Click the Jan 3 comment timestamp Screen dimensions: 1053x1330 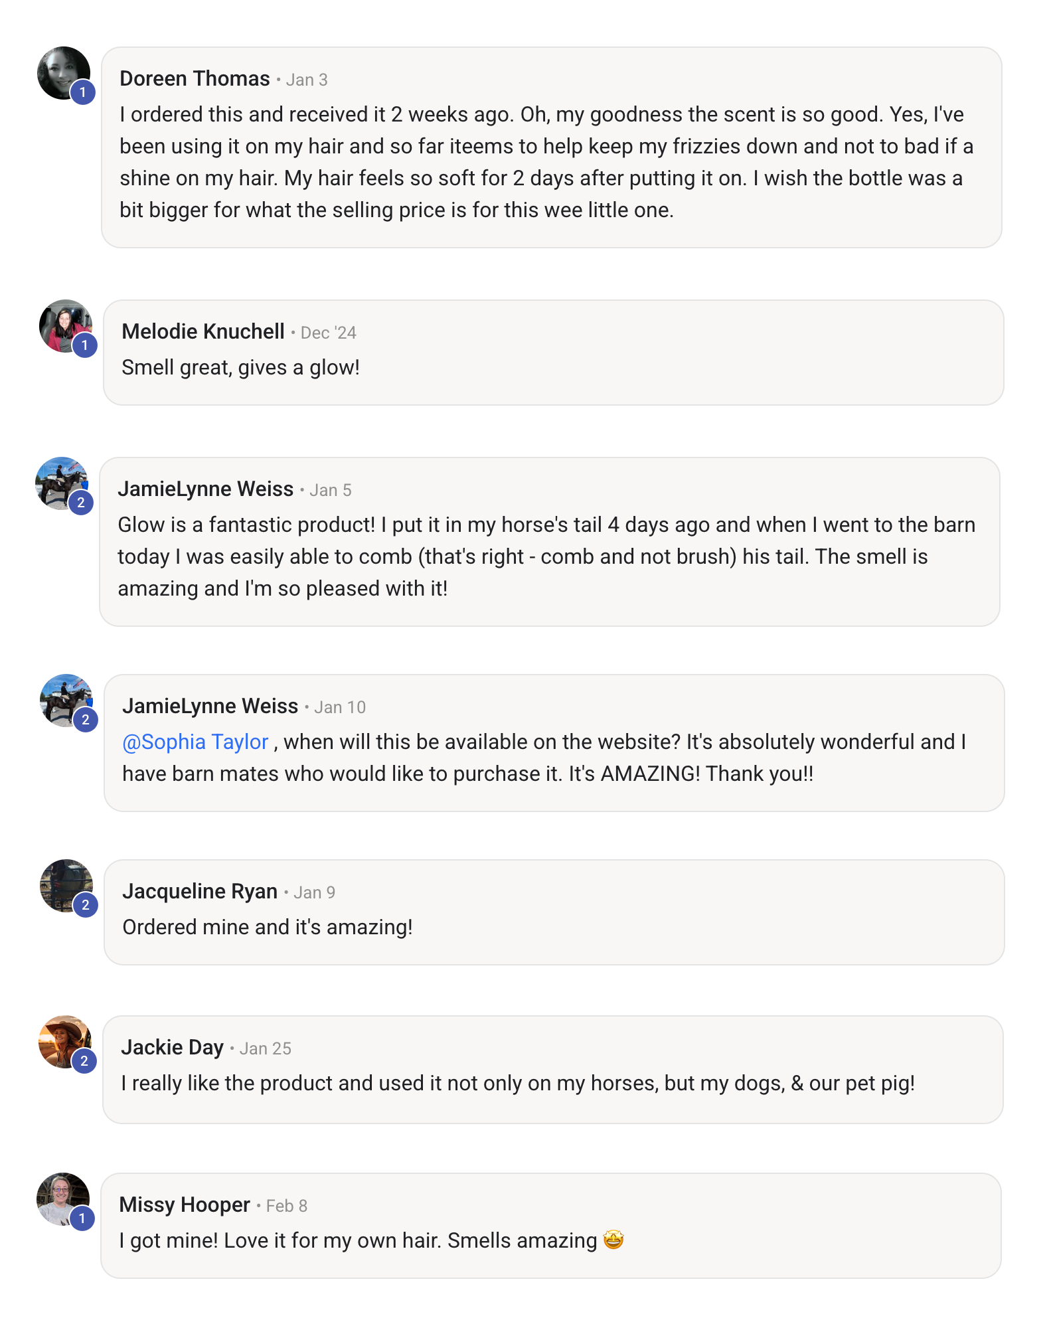(307, 80)
